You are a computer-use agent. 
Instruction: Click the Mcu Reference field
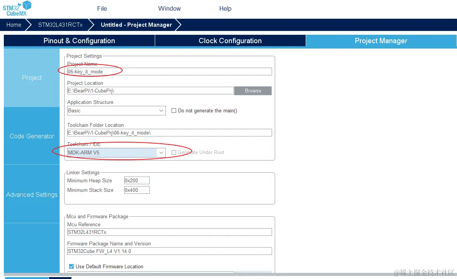pos(169,232)
